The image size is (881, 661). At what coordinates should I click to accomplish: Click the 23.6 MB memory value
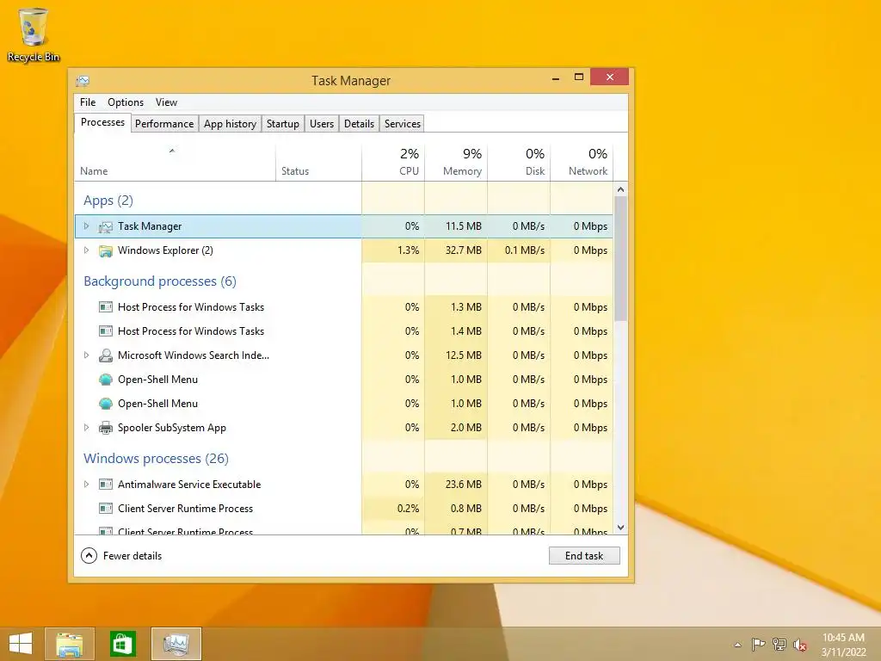pyautogui.click(x=464, y=484)
